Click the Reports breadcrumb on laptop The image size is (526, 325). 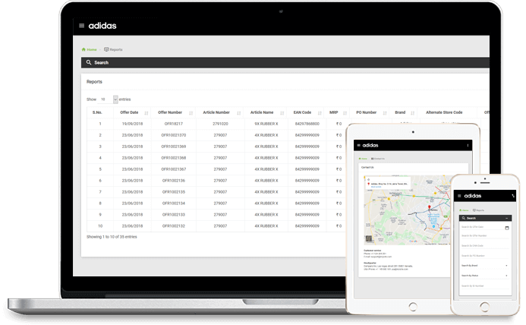(x=113, y=49)
